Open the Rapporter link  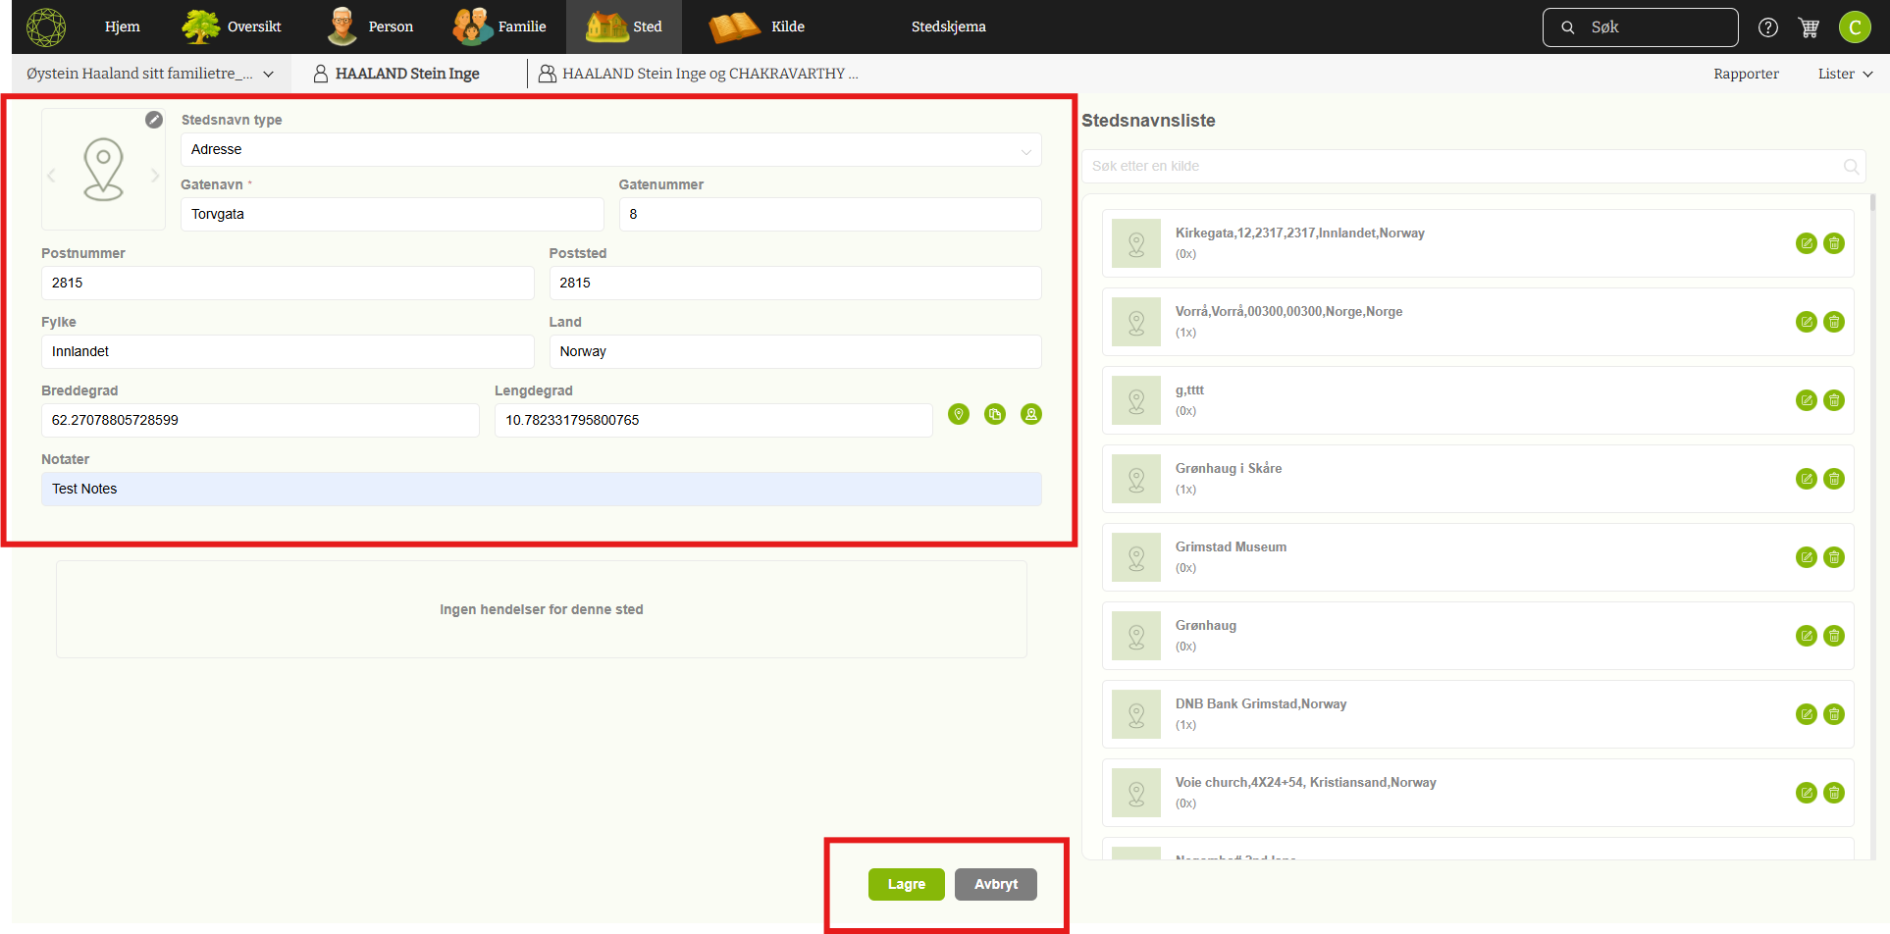[x=1746, y=74]
